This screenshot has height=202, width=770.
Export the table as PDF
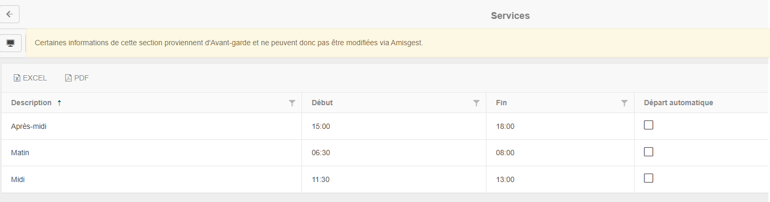[x=77, y=78]
